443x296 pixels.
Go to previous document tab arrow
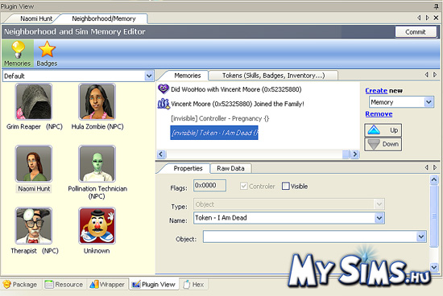[x=419, y=18]
